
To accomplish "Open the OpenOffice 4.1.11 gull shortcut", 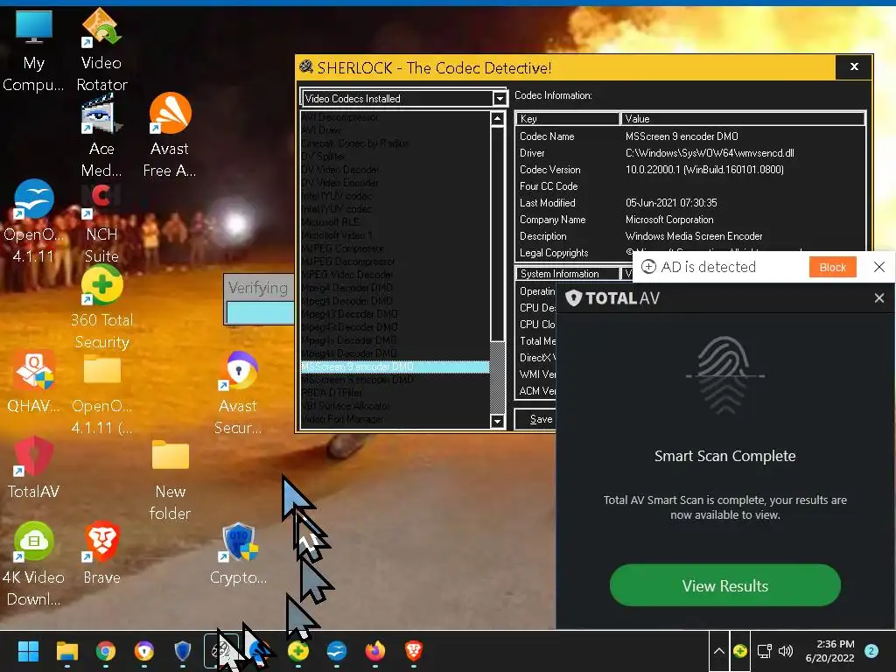I will pyautogui.click(x=33, y=221).
